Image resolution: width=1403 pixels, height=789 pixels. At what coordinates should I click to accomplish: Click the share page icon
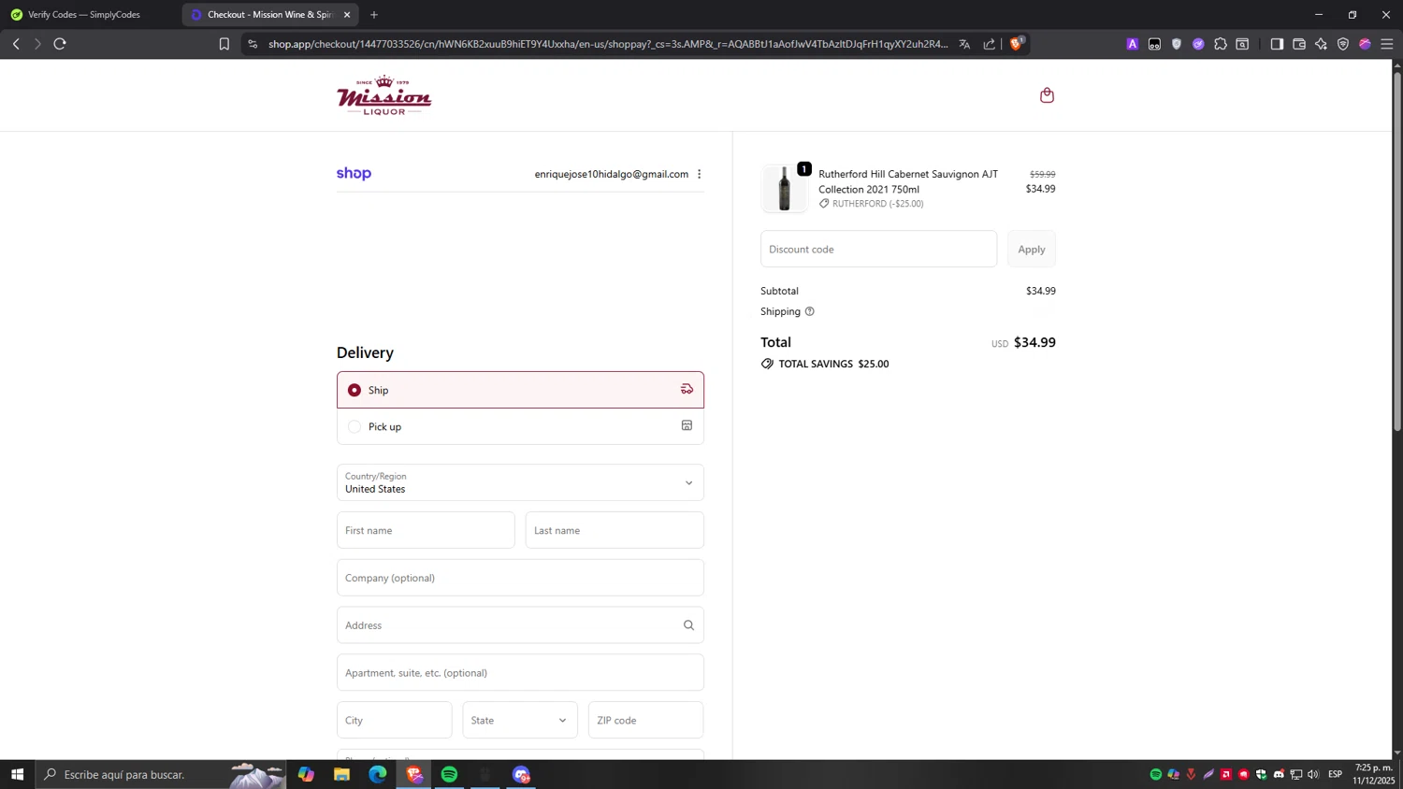[990, 44]
